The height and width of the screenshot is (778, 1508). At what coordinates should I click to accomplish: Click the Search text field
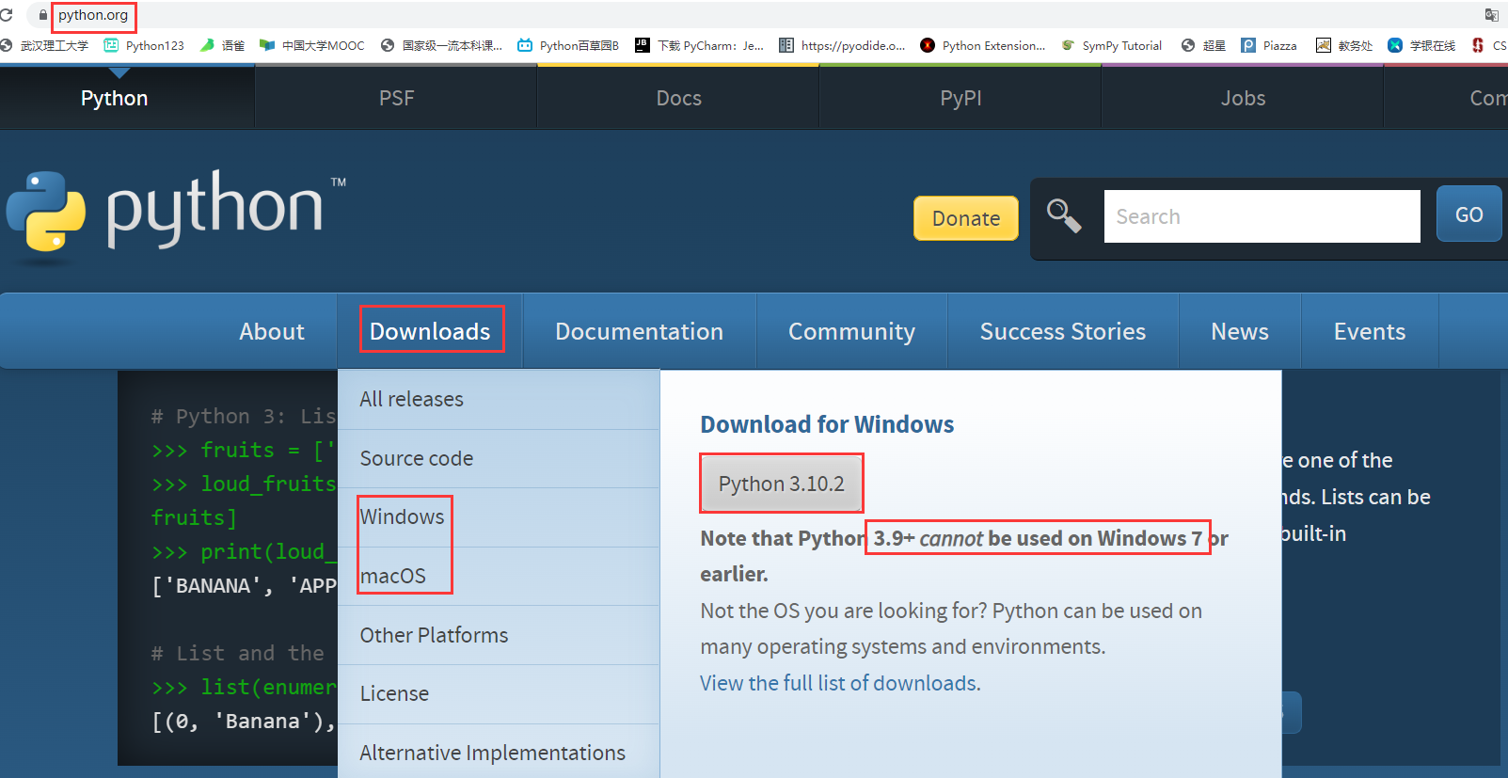[x=1262, y=216]
